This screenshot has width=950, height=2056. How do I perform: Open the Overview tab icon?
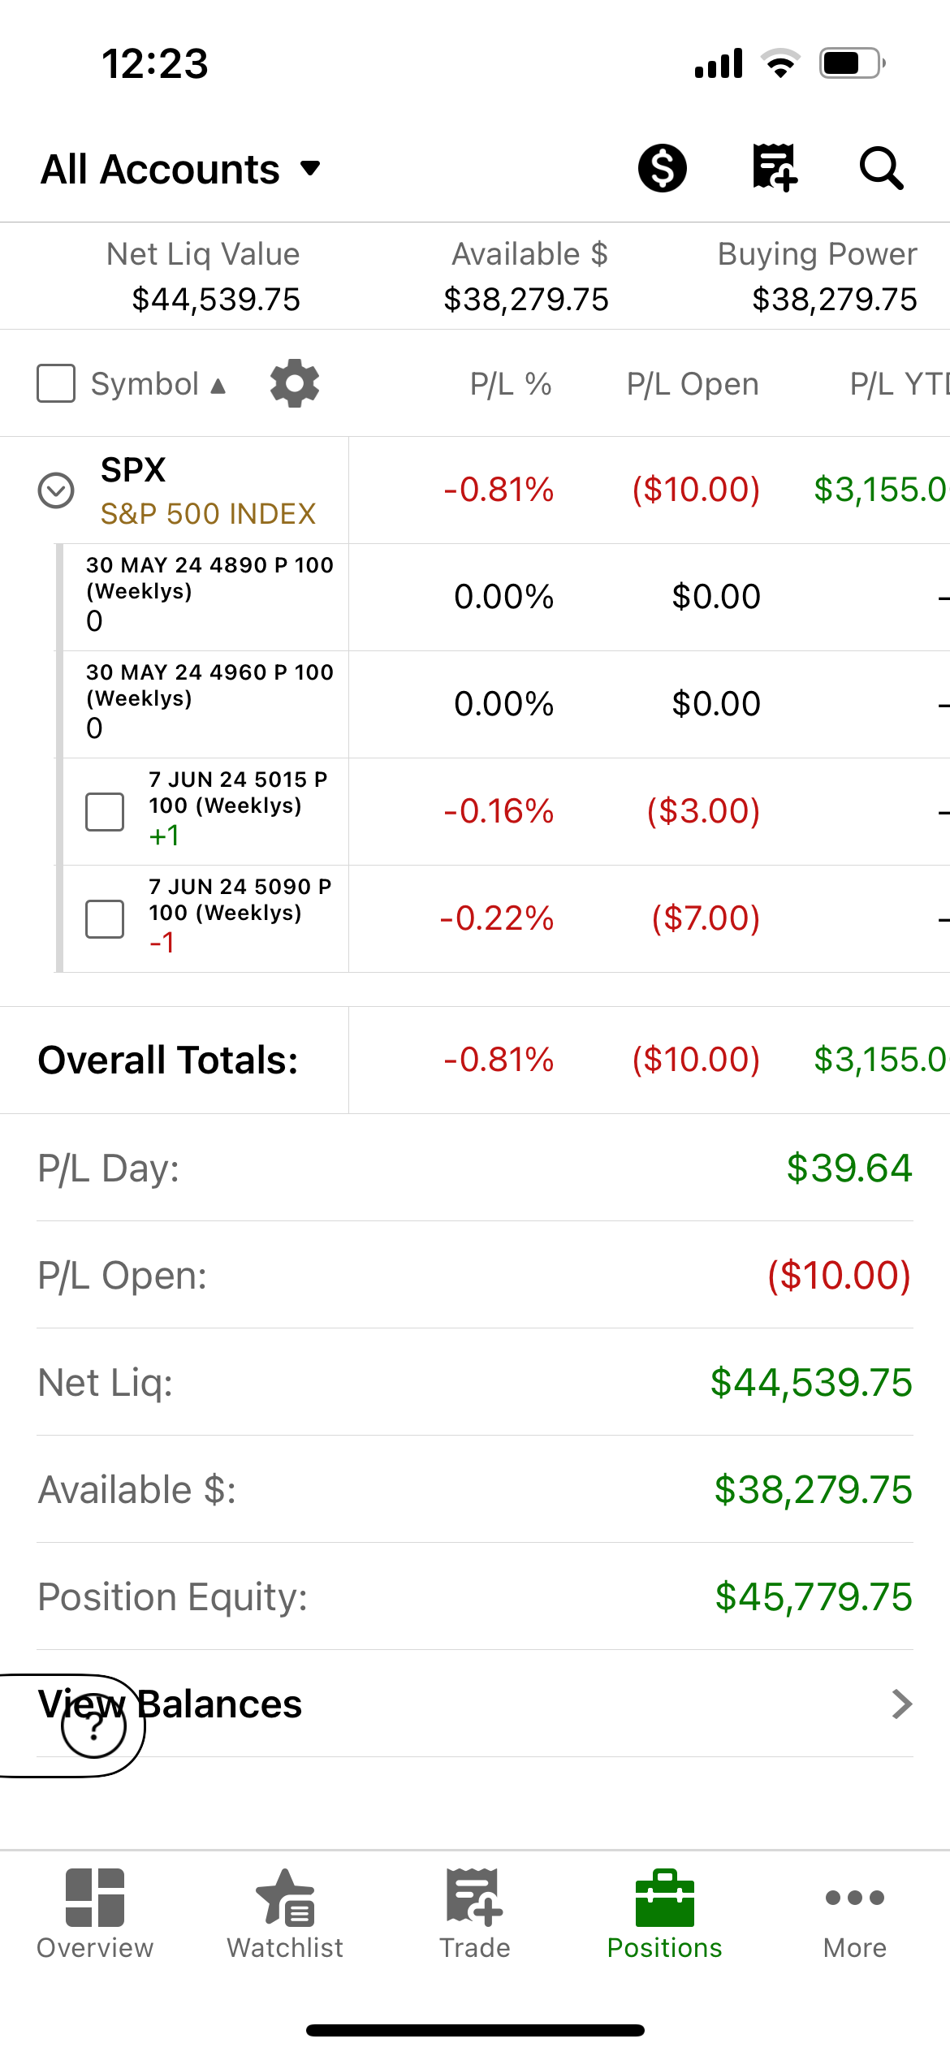(95, 1897)
